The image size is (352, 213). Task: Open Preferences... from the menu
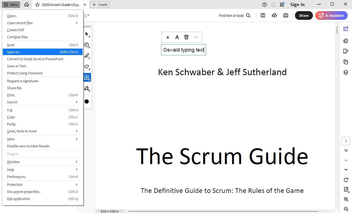coord(43,177)
